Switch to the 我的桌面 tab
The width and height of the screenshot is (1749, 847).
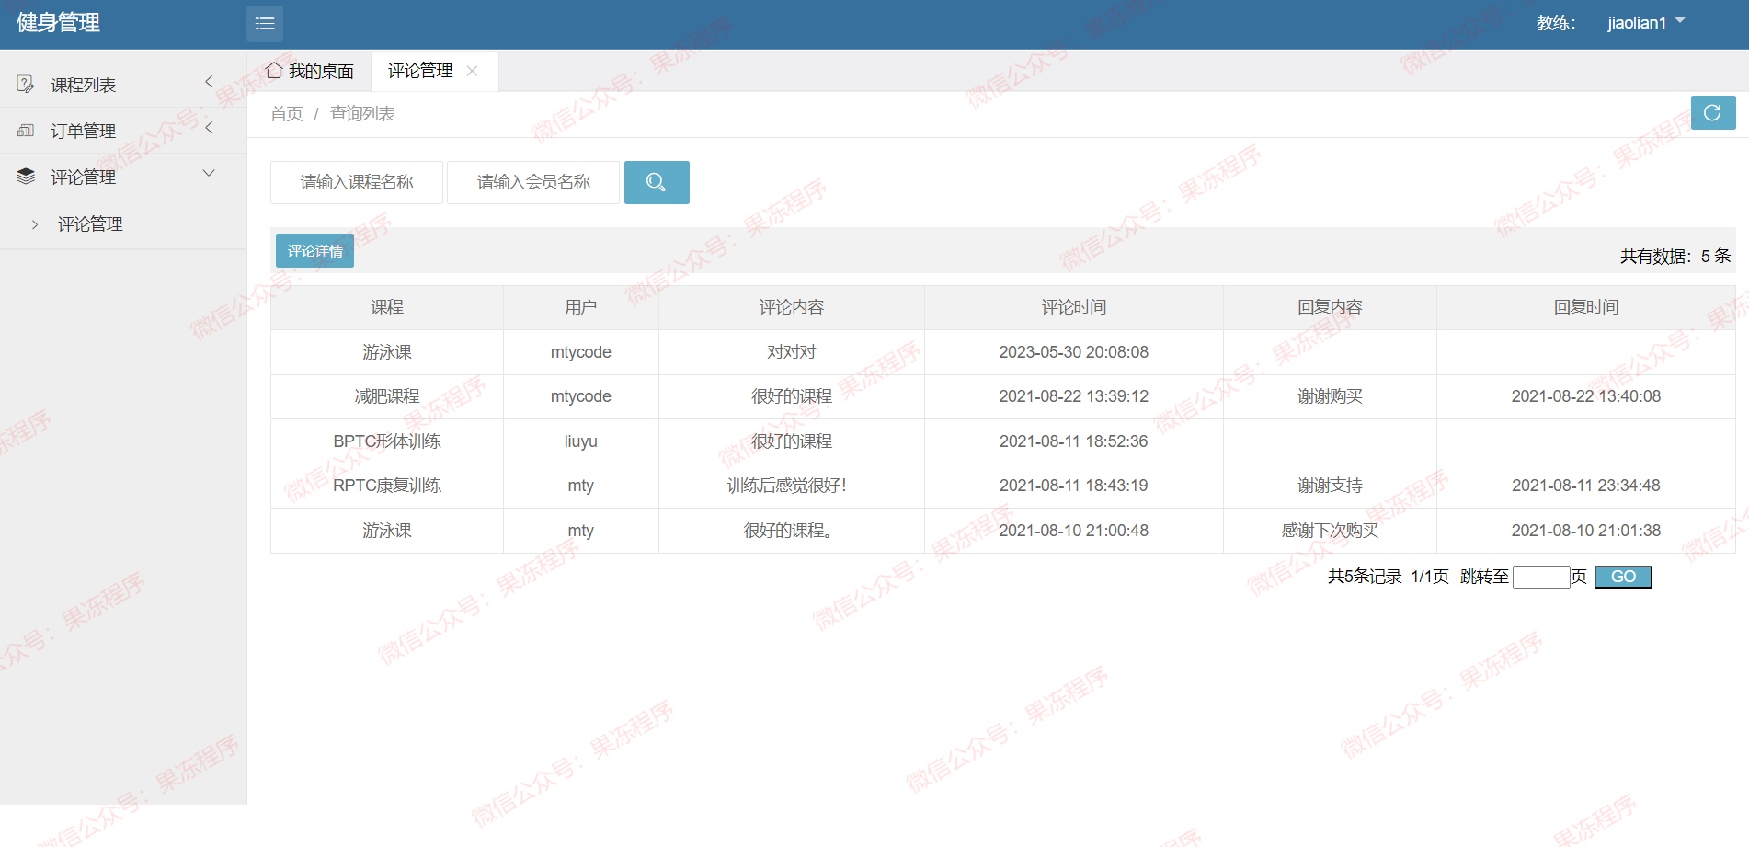tap(310, 71)
